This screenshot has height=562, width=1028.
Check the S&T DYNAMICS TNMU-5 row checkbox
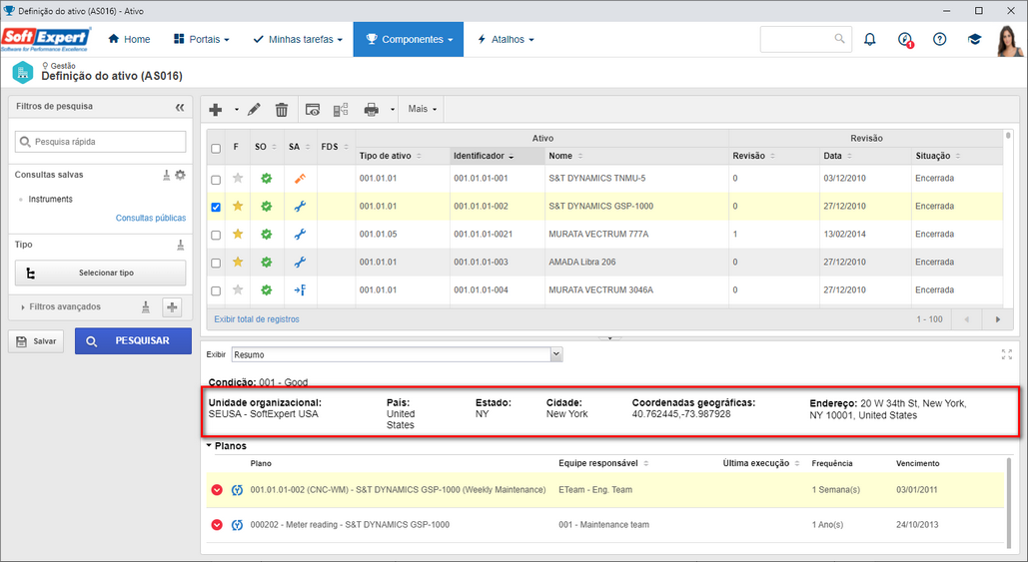point(216,180)
